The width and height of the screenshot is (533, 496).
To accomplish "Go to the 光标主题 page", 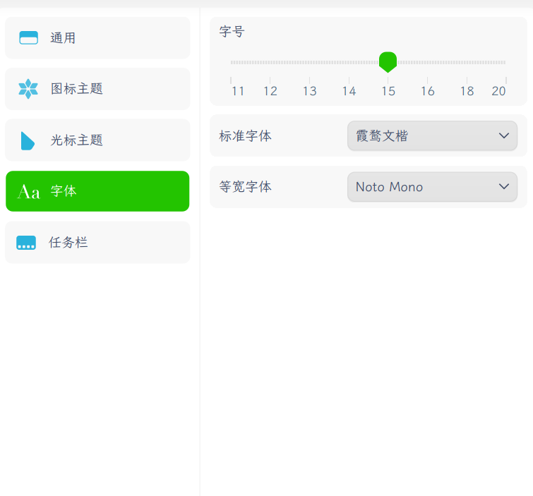I will 97,140.
